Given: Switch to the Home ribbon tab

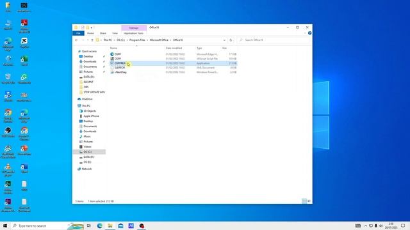Looking at the screenshot, I should (x=90, y=33).
